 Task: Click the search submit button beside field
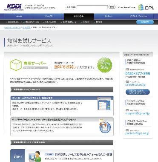point(112,7)
